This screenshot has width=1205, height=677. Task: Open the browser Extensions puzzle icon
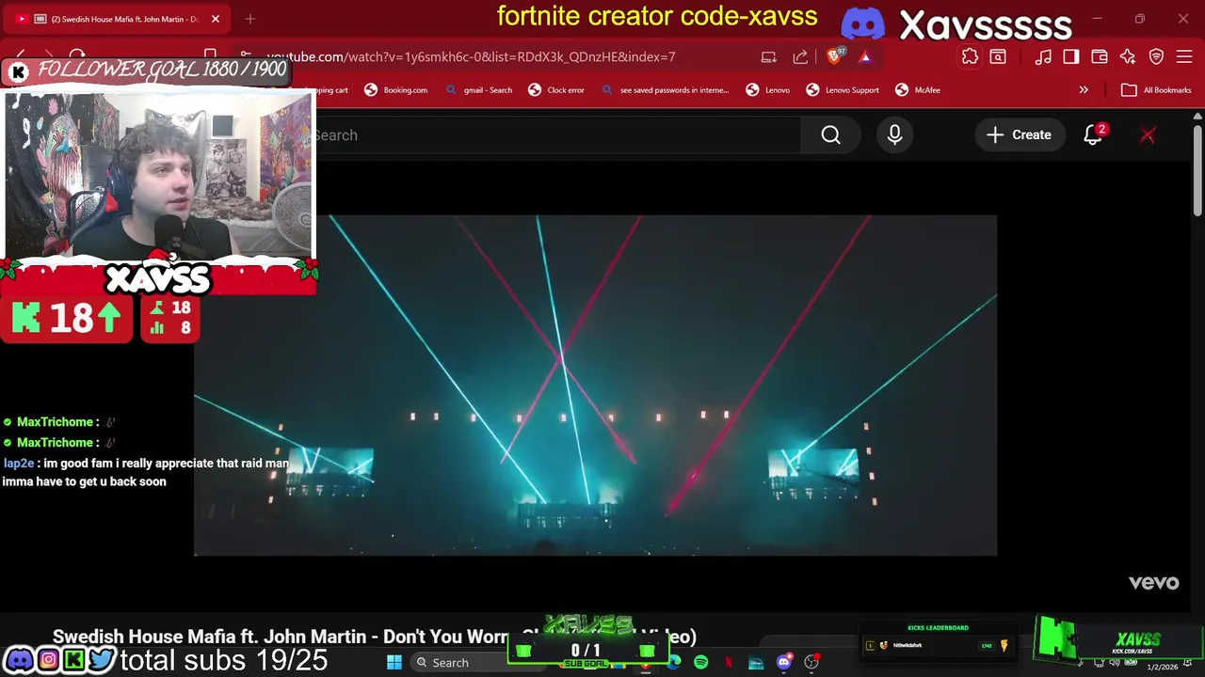click(970, 56)
